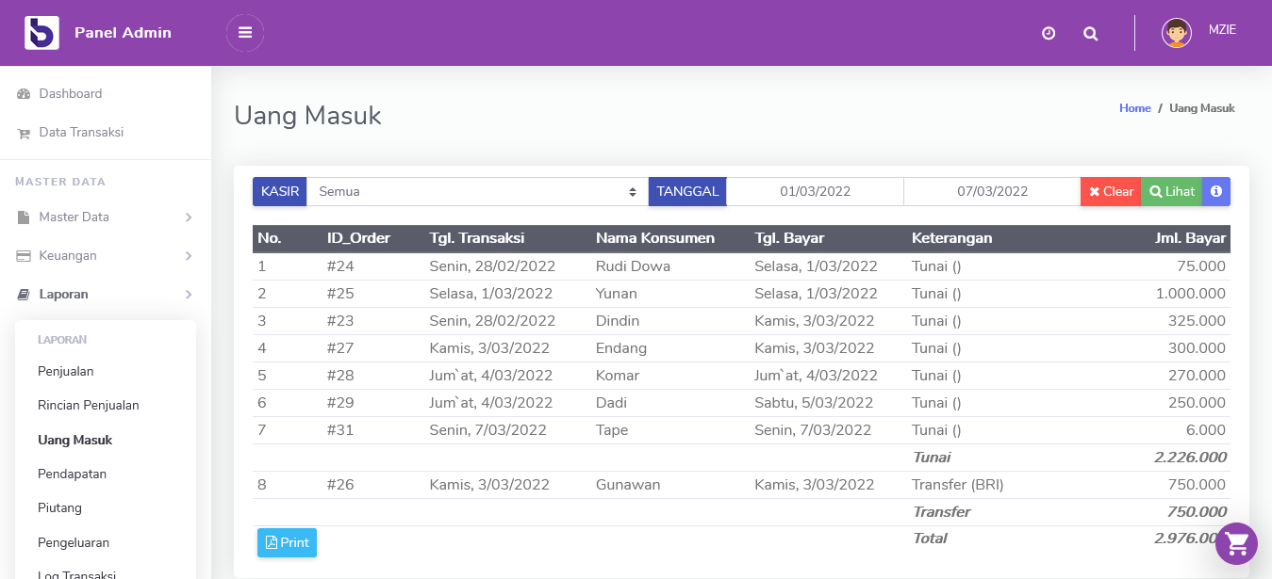This screenshot has height=579, width=1272.
Task: Click the blue info icon button
Action: 1216,191
